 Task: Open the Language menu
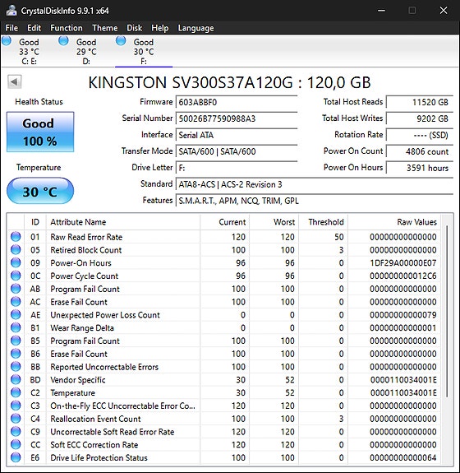(x=195, y=28)
